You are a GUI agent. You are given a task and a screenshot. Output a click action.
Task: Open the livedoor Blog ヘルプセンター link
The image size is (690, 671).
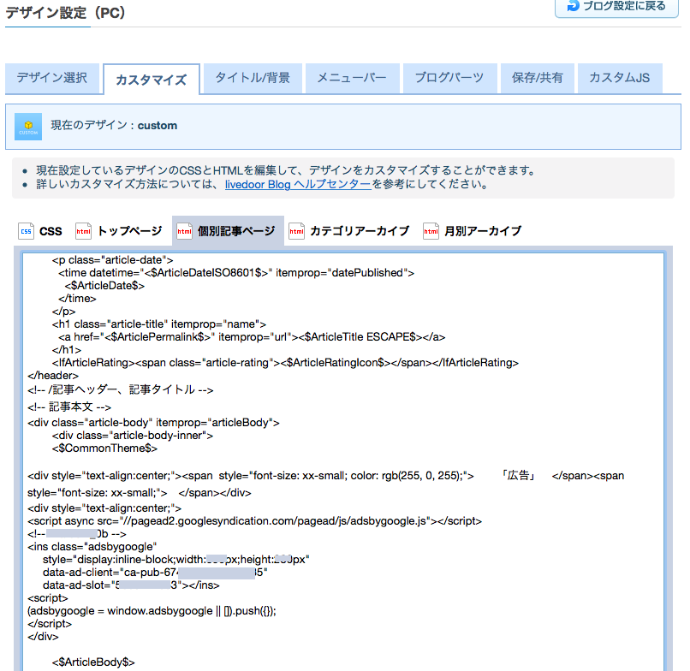pos(299,184)
